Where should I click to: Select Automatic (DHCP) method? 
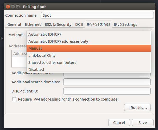tap(89, 34)
